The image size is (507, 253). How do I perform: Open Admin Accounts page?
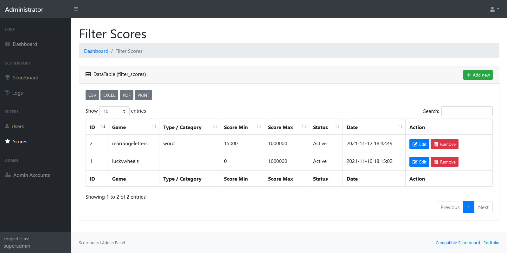(31, 175)
